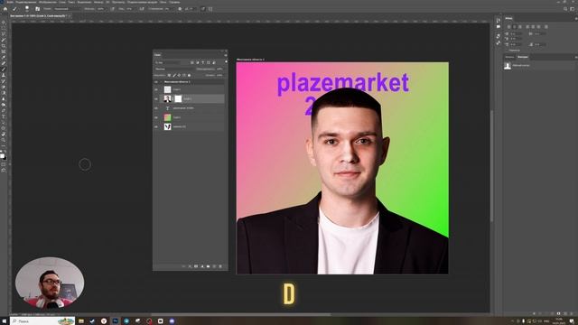The image size is (578, 325).
Task: Add layer mask at Layers panel bottom
Action: (x=196, y=266)
